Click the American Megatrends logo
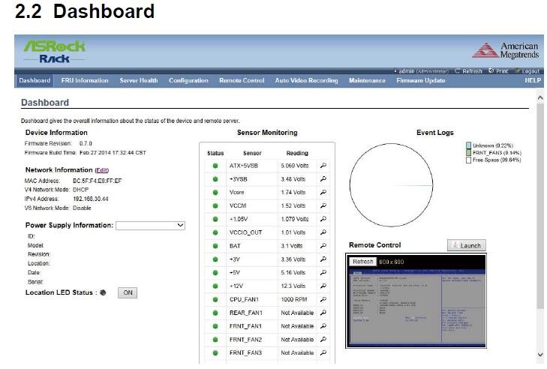 [x=505, y=50]
